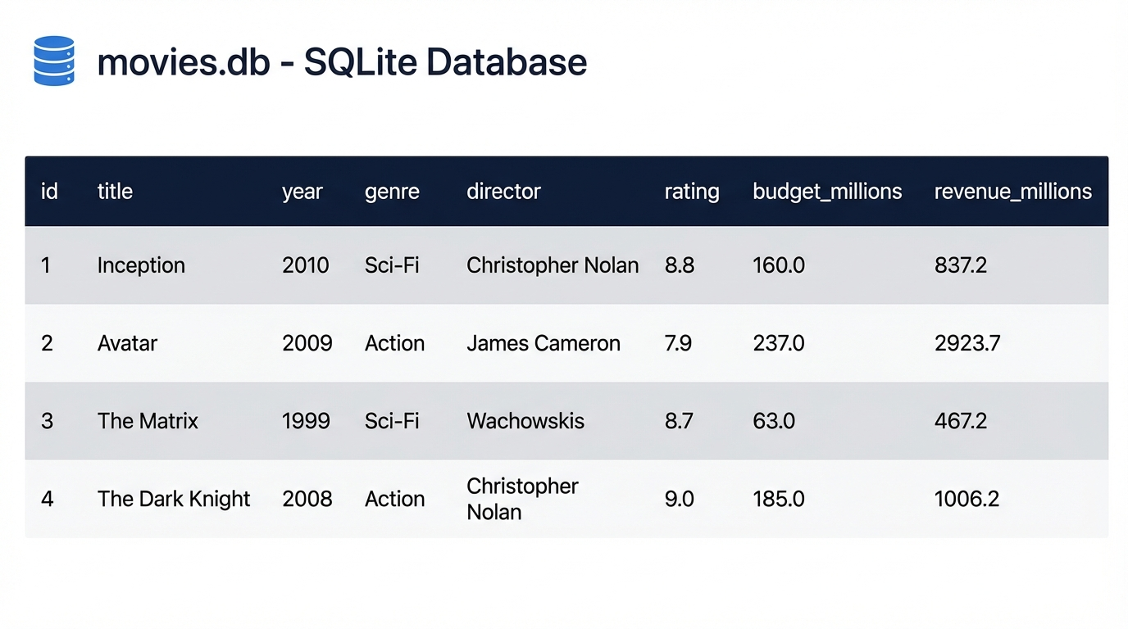Select the Inception title cell
Screen dimensions: 1128x629
[141, 265]
